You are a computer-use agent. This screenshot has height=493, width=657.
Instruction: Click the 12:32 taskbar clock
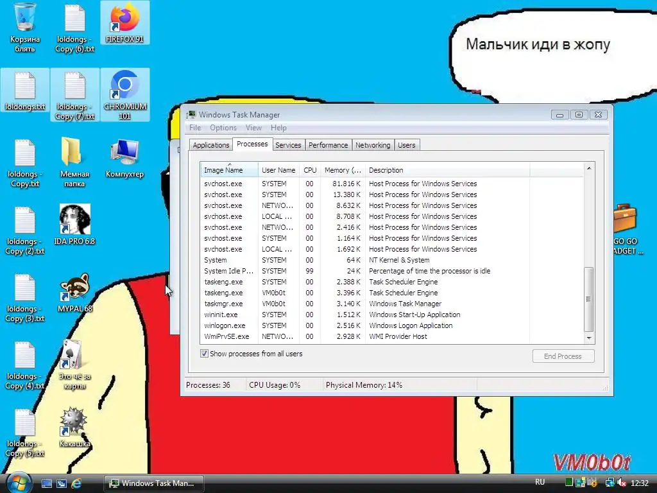[x=640, y=483]
